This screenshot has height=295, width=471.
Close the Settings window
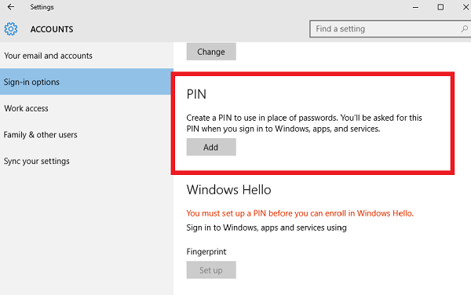(466, 7)
